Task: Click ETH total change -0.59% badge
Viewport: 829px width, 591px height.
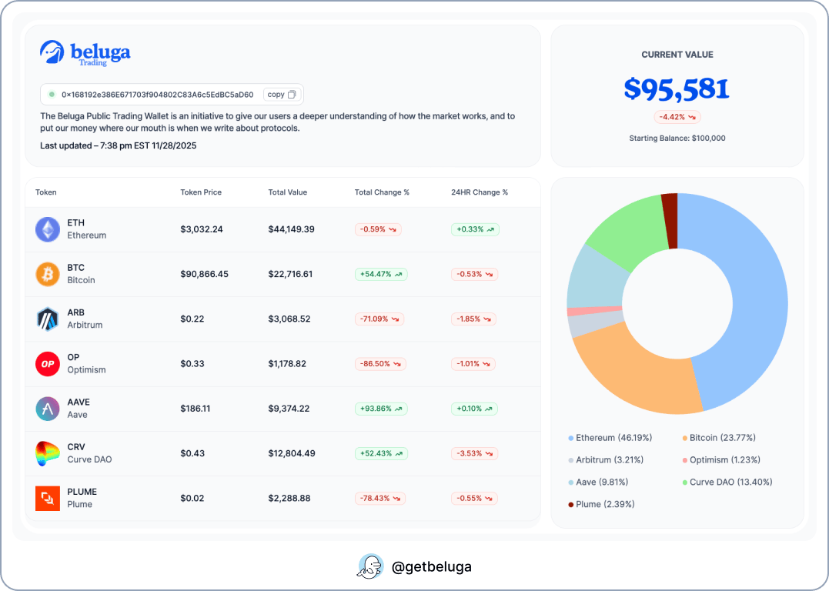Action: point(378,229)
